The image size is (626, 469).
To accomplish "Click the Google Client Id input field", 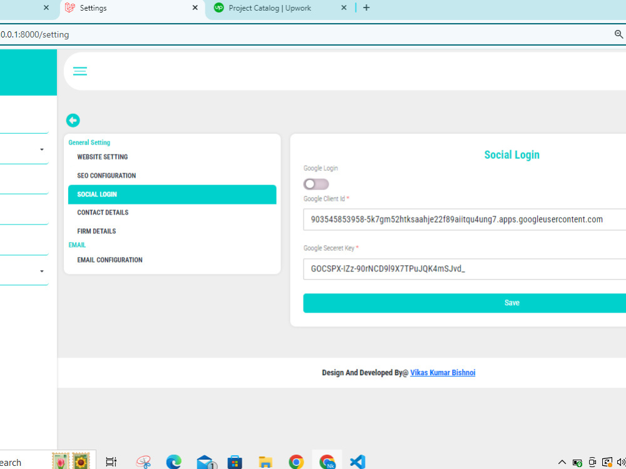I will [x=464, y=219].
